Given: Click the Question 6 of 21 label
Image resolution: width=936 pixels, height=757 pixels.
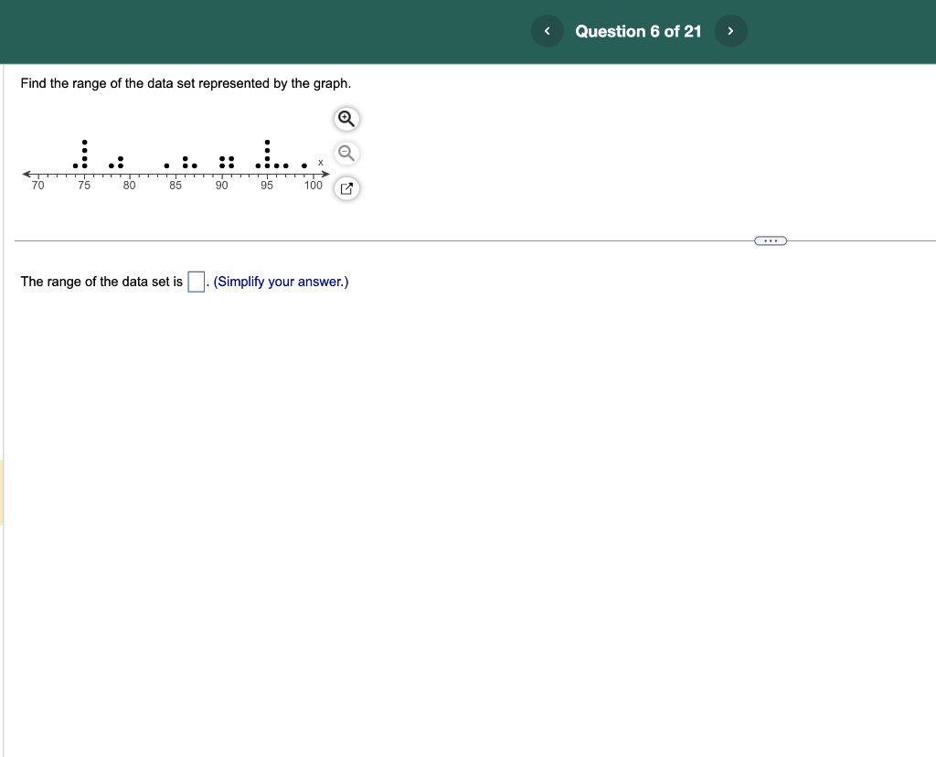Looking at the screenshot, I should point(638,30).
